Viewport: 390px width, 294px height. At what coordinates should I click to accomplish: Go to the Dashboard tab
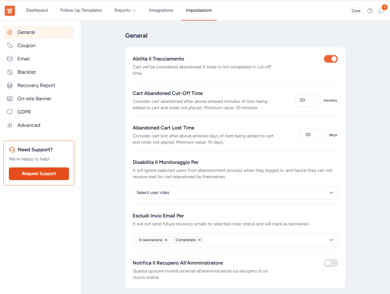pos(37,10)
